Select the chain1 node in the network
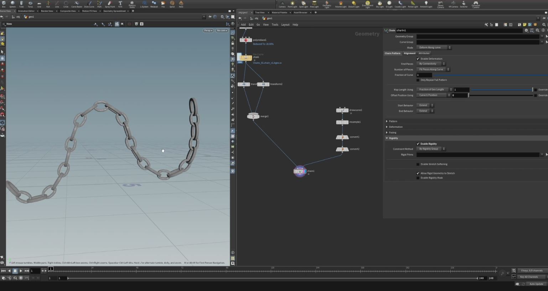The width and height of the screenshot is (548, 291). tap(300, 171)
